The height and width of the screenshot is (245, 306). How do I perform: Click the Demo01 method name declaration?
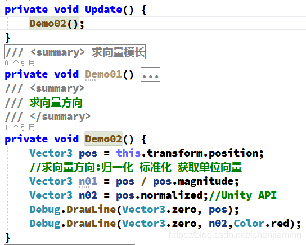click(x=103, y=74)
